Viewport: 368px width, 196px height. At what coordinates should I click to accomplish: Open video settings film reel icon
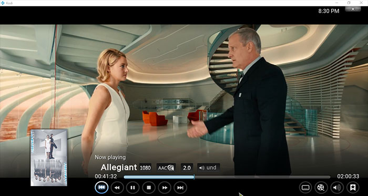[x=321, y=188]
